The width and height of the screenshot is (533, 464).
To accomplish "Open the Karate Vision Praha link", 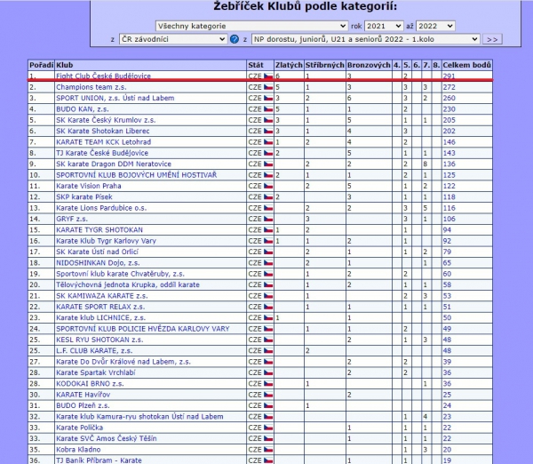I will tap(88, 186).
